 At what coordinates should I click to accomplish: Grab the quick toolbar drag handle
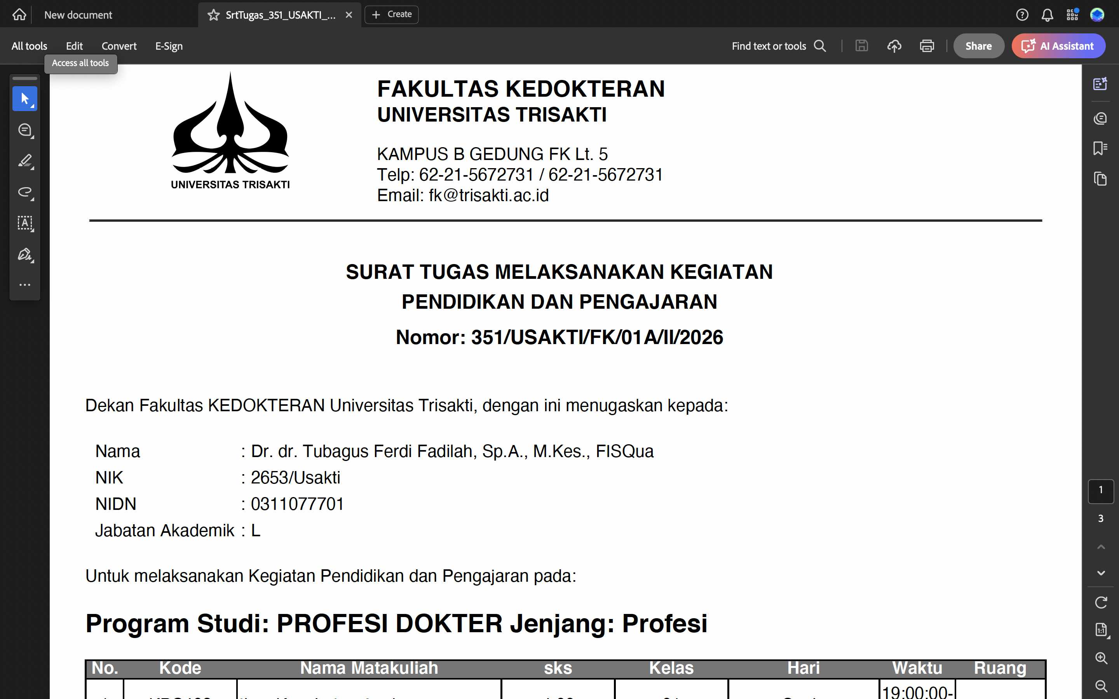25,78
